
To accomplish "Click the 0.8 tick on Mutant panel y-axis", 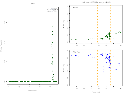I will [x=67, y=13].
